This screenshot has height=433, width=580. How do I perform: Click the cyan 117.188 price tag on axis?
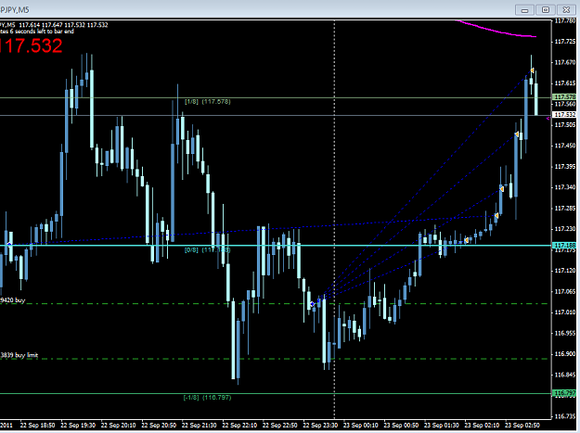[564, 245]
